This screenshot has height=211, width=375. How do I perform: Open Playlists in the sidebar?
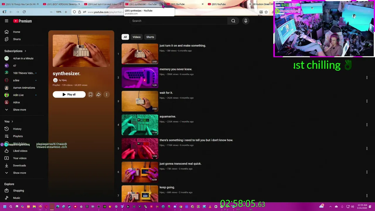point(18,136)
